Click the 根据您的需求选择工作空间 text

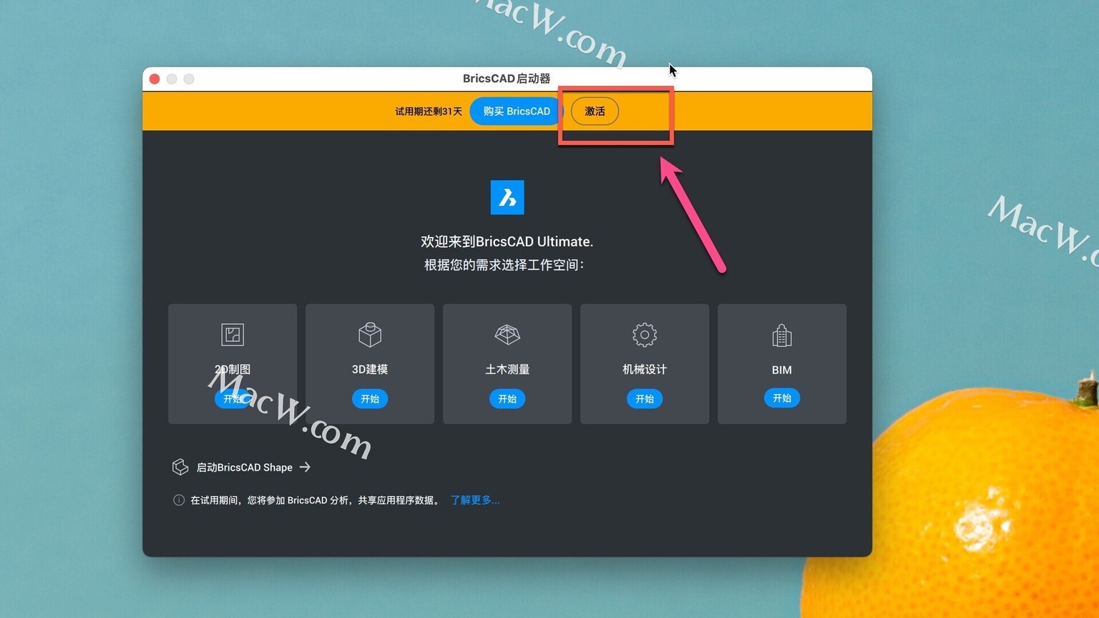click(x=504, y=265)
